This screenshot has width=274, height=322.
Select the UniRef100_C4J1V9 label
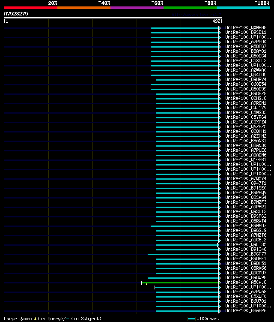point(246,108)
